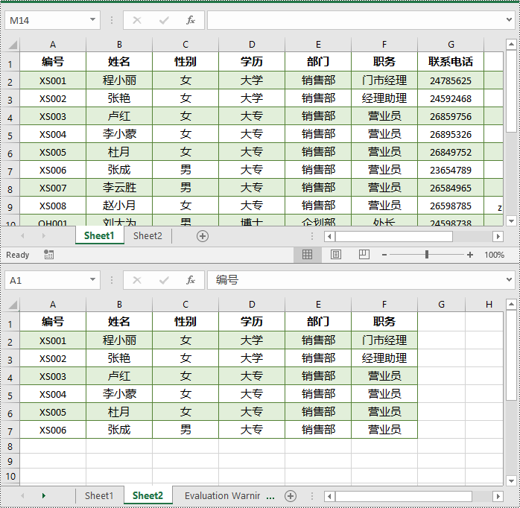
Task: Select column G header in upper sheet
Action: pyautogui.click(x=451, y=45)
